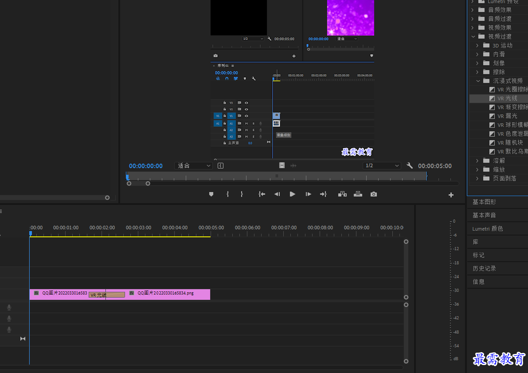Open the 标记 panel tab

tap(478, 255)
